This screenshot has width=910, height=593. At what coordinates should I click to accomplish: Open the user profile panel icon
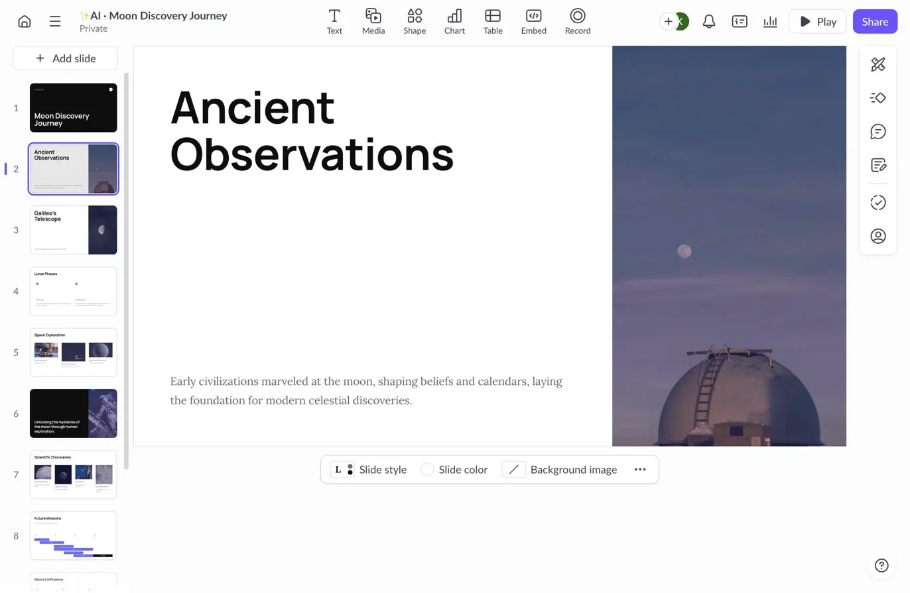pos(878,236)
